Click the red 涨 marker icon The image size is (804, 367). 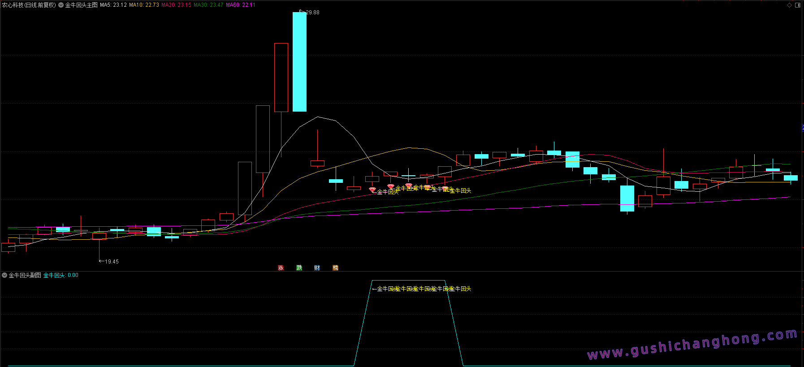[281, 268]
